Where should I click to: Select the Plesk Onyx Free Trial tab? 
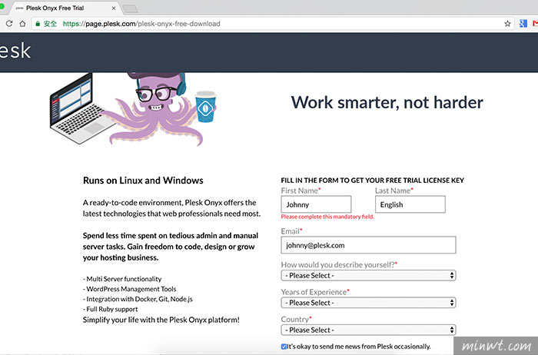(x=64, y=8)
